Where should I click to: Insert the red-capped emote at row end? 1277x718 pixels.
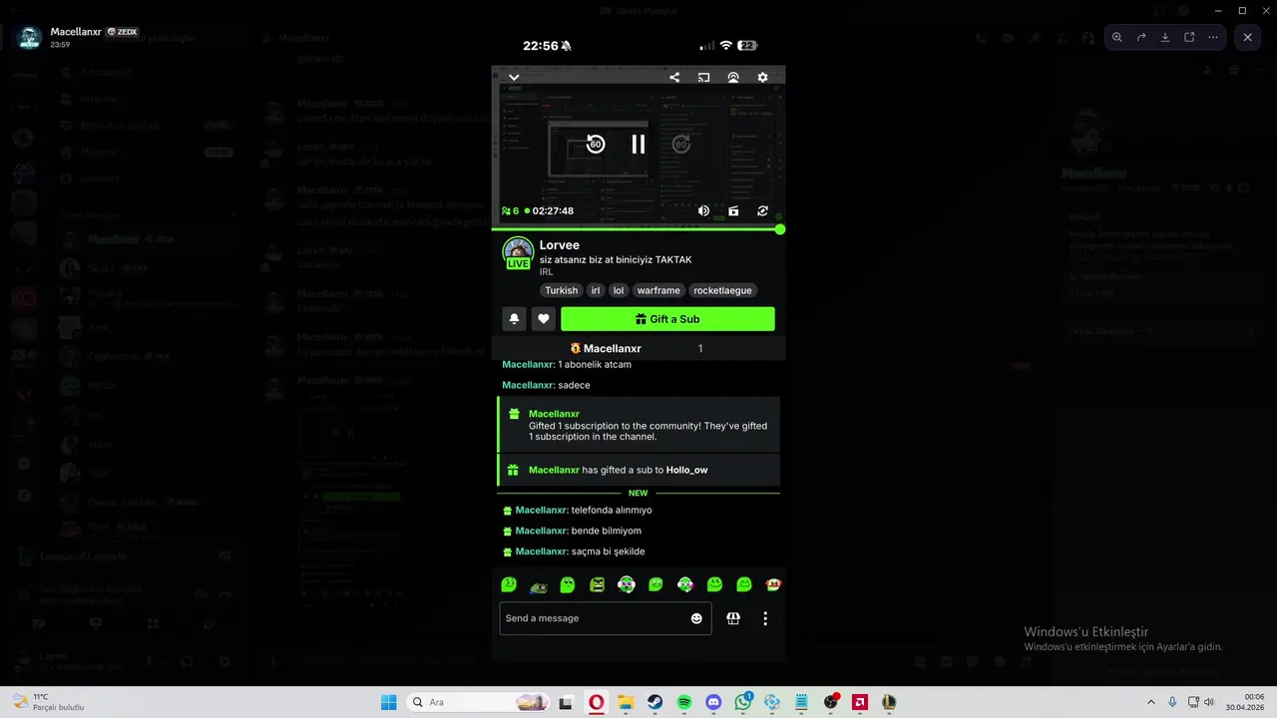[x=773, y=584]
